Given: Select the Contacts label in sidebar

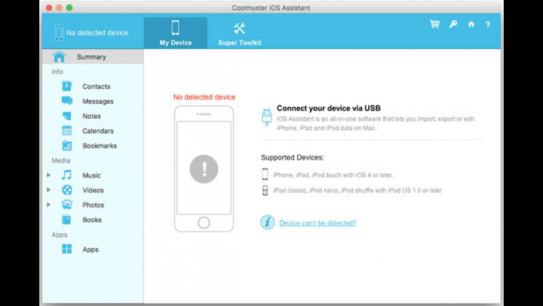Looking at the screenshot, I should coord(96,87).
